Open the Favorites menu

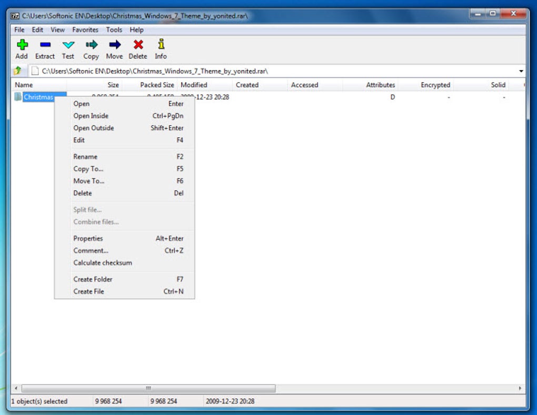point(85,30)
